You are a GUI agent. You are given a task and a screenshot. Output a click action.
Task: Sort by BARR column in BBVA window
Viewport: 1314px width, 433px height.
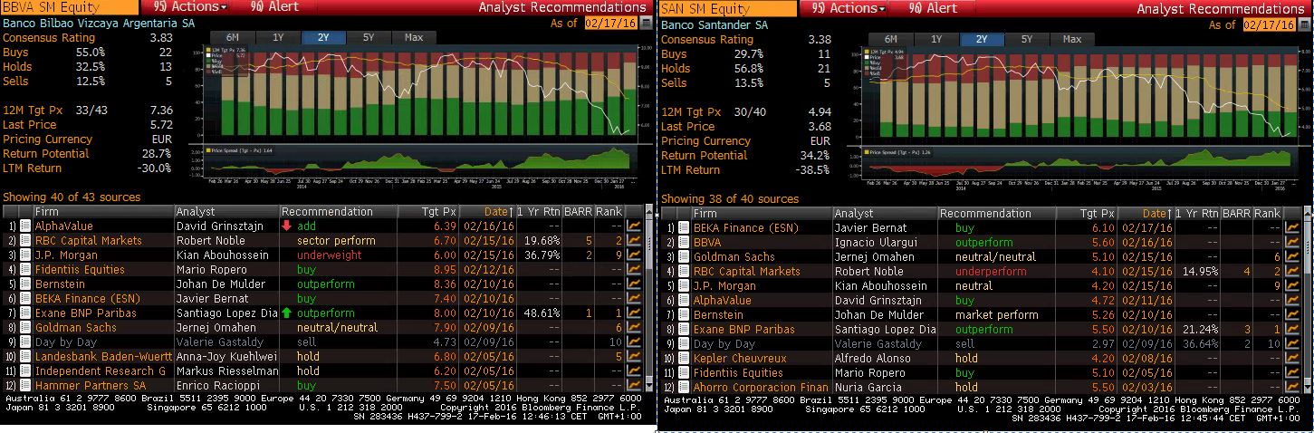click(x=577, y=212)
